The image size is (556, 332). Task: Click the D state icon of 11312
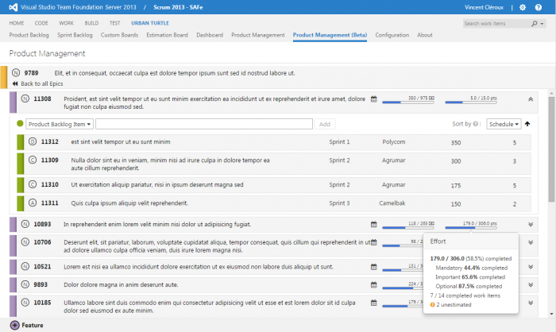pyautogui.click(x=33, y=141)
